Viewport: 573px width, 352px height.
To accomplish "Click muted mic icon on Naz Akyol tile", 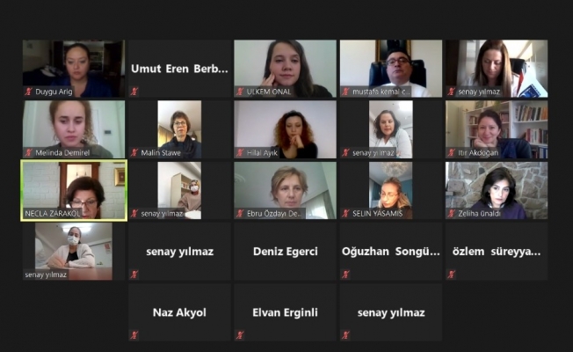I will pos(134,334).
